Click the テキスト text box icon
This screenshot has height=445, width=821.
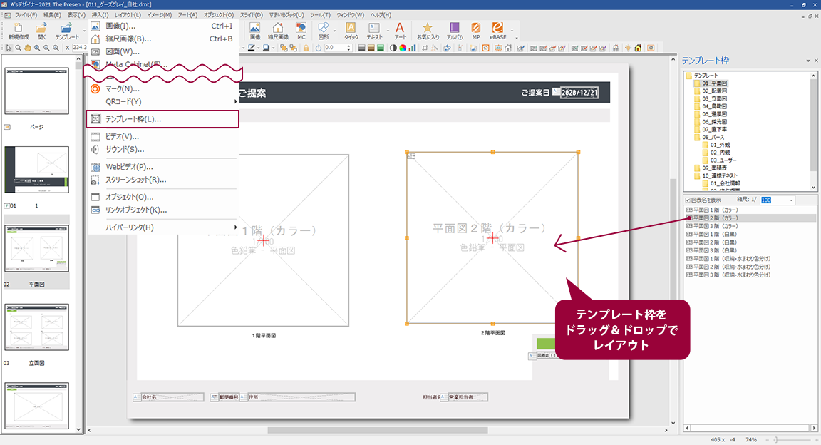pyautogui.click(x=374, y=31)
